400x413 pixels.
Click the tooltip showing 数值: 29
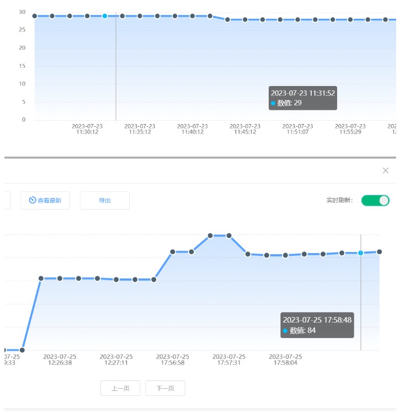[303, 98]
